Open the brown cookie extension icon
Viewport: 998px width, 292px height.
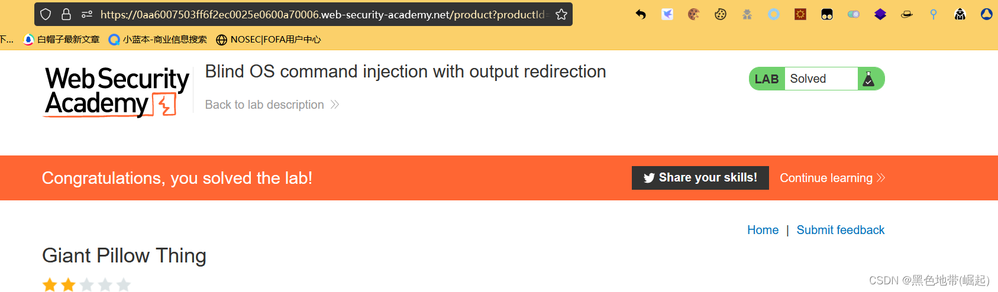pyautogui.click(x=694, y=14)
